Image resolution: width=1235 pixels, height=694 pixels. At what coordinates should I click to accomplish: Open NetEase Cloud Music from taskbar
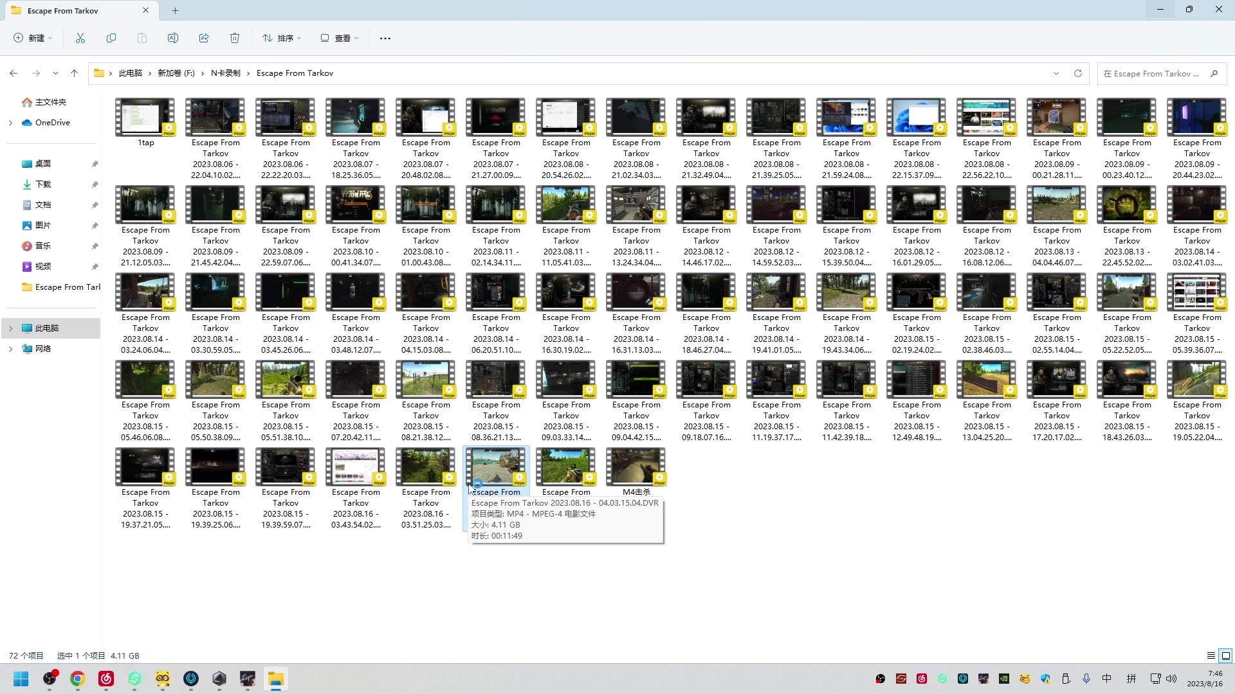click(106, 679)
